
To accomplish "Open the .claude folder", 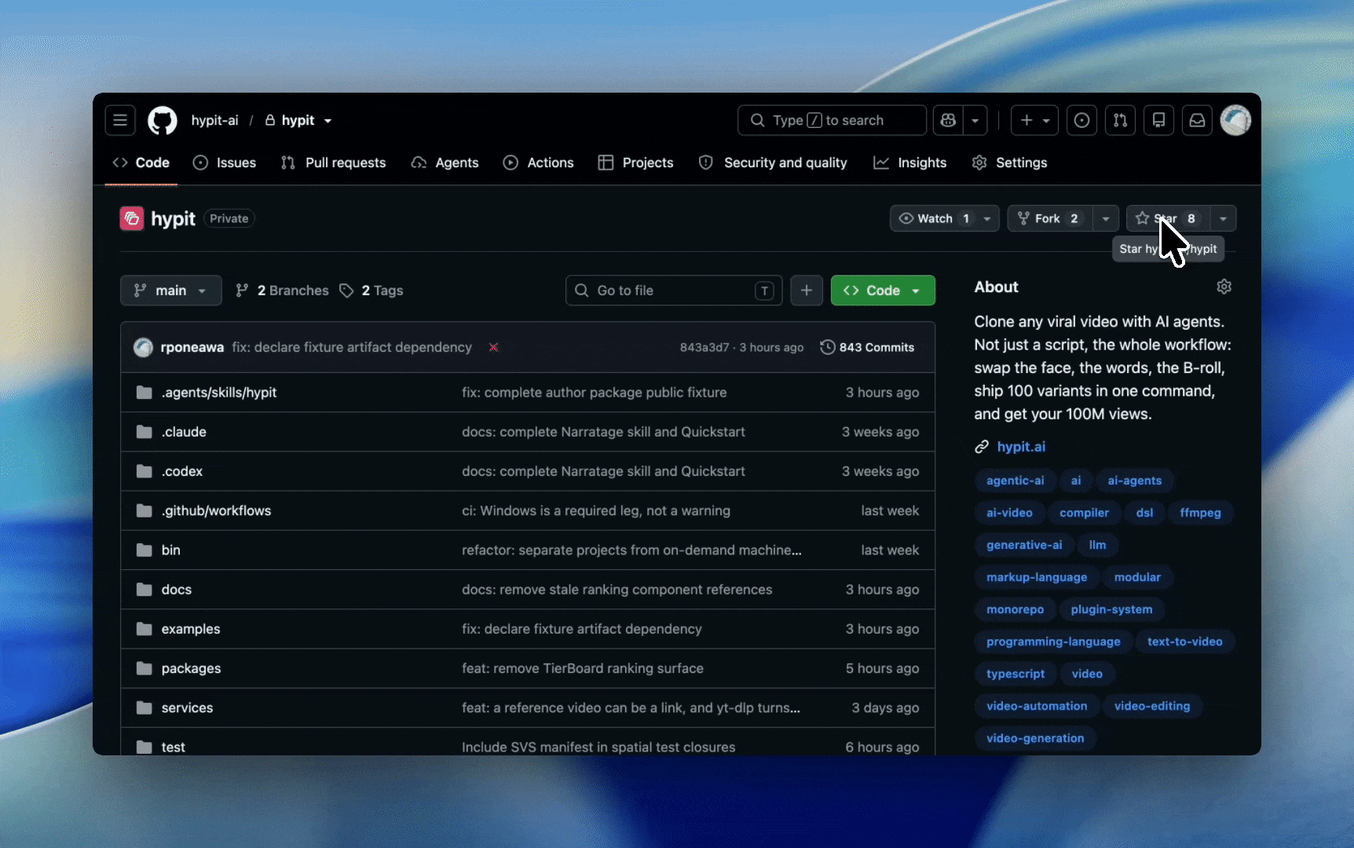I will (x=184, y=432).
